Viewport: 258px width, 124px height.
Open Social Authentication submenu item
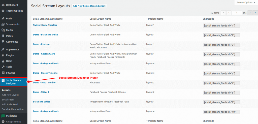pos(13,109)
